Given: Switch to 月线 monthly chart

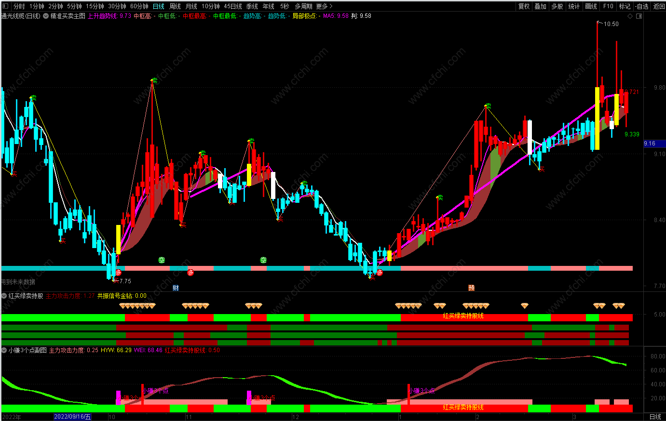Looking at the screenshot, I should pyautogui.click(x=191, y=6).
